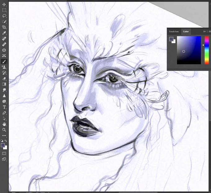Viewport: 211px width, 193px height.
Task: Toggle Quick Mask mode
Action: 4,153
